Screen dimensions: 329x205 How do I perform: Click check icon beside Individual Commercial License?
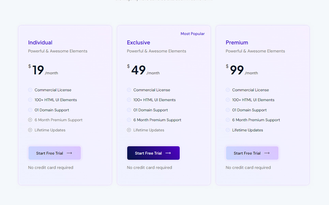(30, 90)
